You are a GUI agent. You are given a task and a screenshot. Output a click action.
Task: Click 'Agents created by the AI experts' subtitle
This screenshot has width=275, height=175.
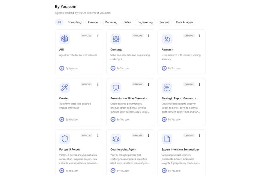[x=83, y=13]
